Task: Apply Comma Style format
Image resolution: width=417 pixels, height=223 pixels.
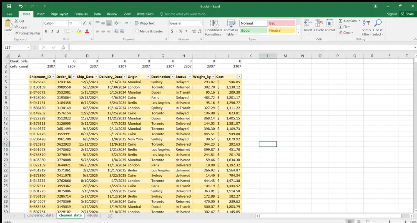Action: click(186, 31)
